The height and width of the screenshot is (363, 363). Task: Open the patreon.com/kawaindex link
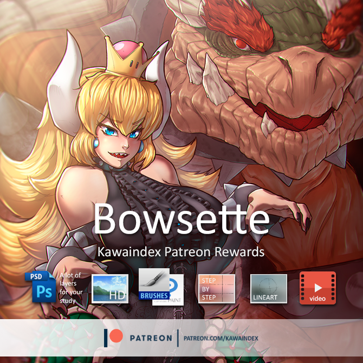click(x=221, y=338)
